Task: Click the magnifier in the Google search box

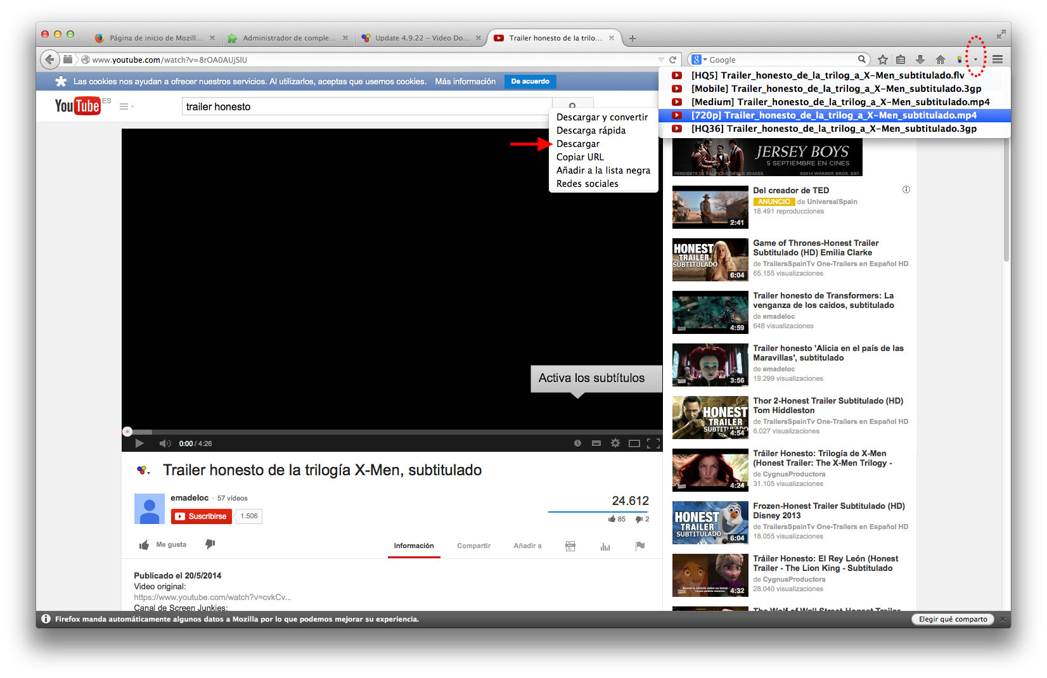Action: tap(862, 60)
